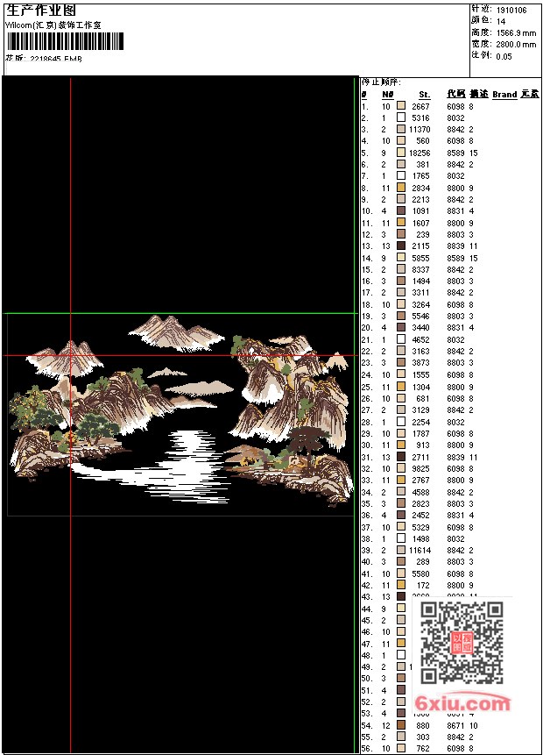Select stitch count 172 in row 42
This screenshot has width=543, height=755.
coord(423,585)
